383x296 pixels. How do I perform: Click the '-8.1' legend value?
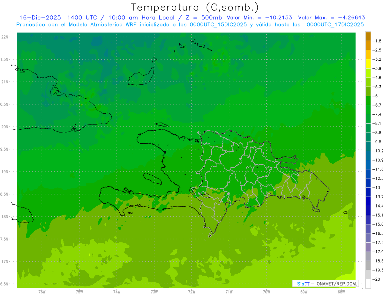point(377,123)
